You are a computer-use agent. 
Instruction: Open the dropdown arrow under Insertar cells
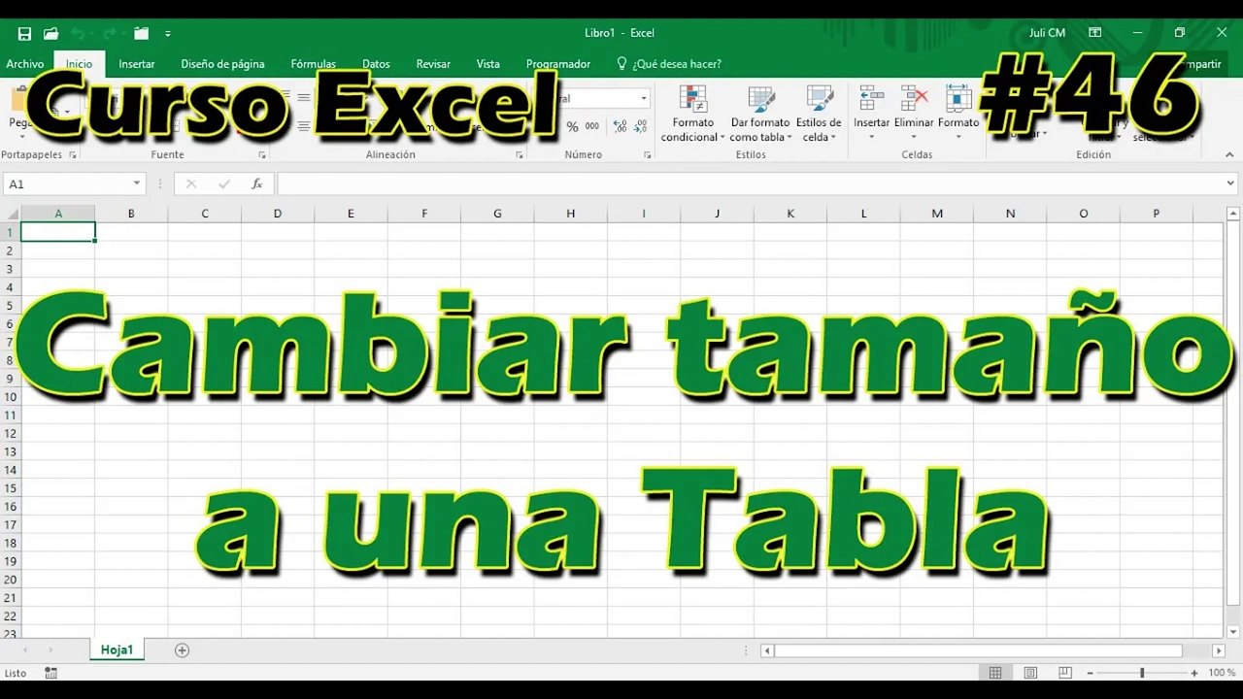point(871,137)
